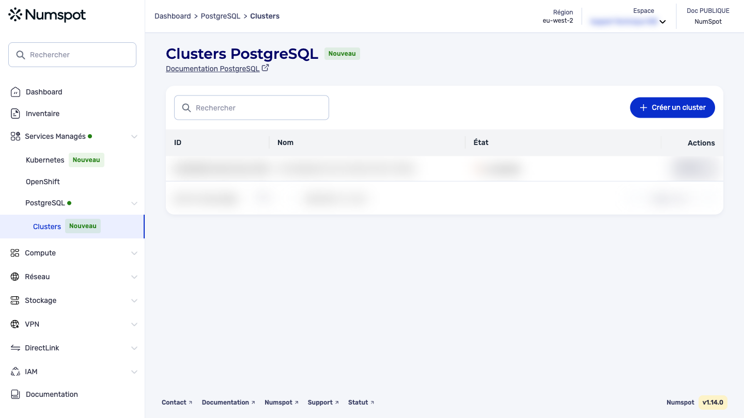
Task: Click the sidebar search magnifier icon
Action: (x=21, y=55)
